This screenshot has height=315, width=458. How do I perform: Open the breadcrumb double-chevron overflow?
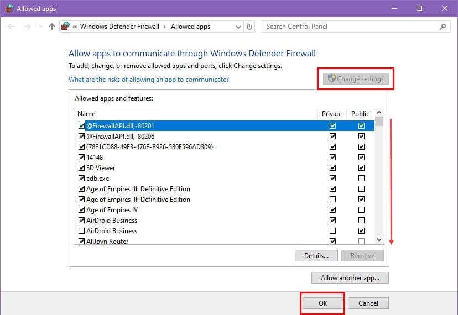[75, 27]
